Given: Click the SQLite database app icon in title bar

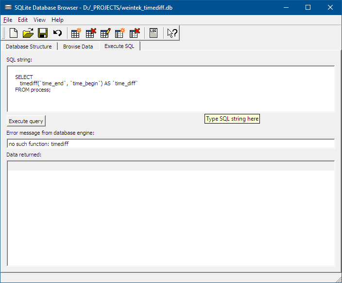Looking at the screenshot, I should tap(8, 7).
